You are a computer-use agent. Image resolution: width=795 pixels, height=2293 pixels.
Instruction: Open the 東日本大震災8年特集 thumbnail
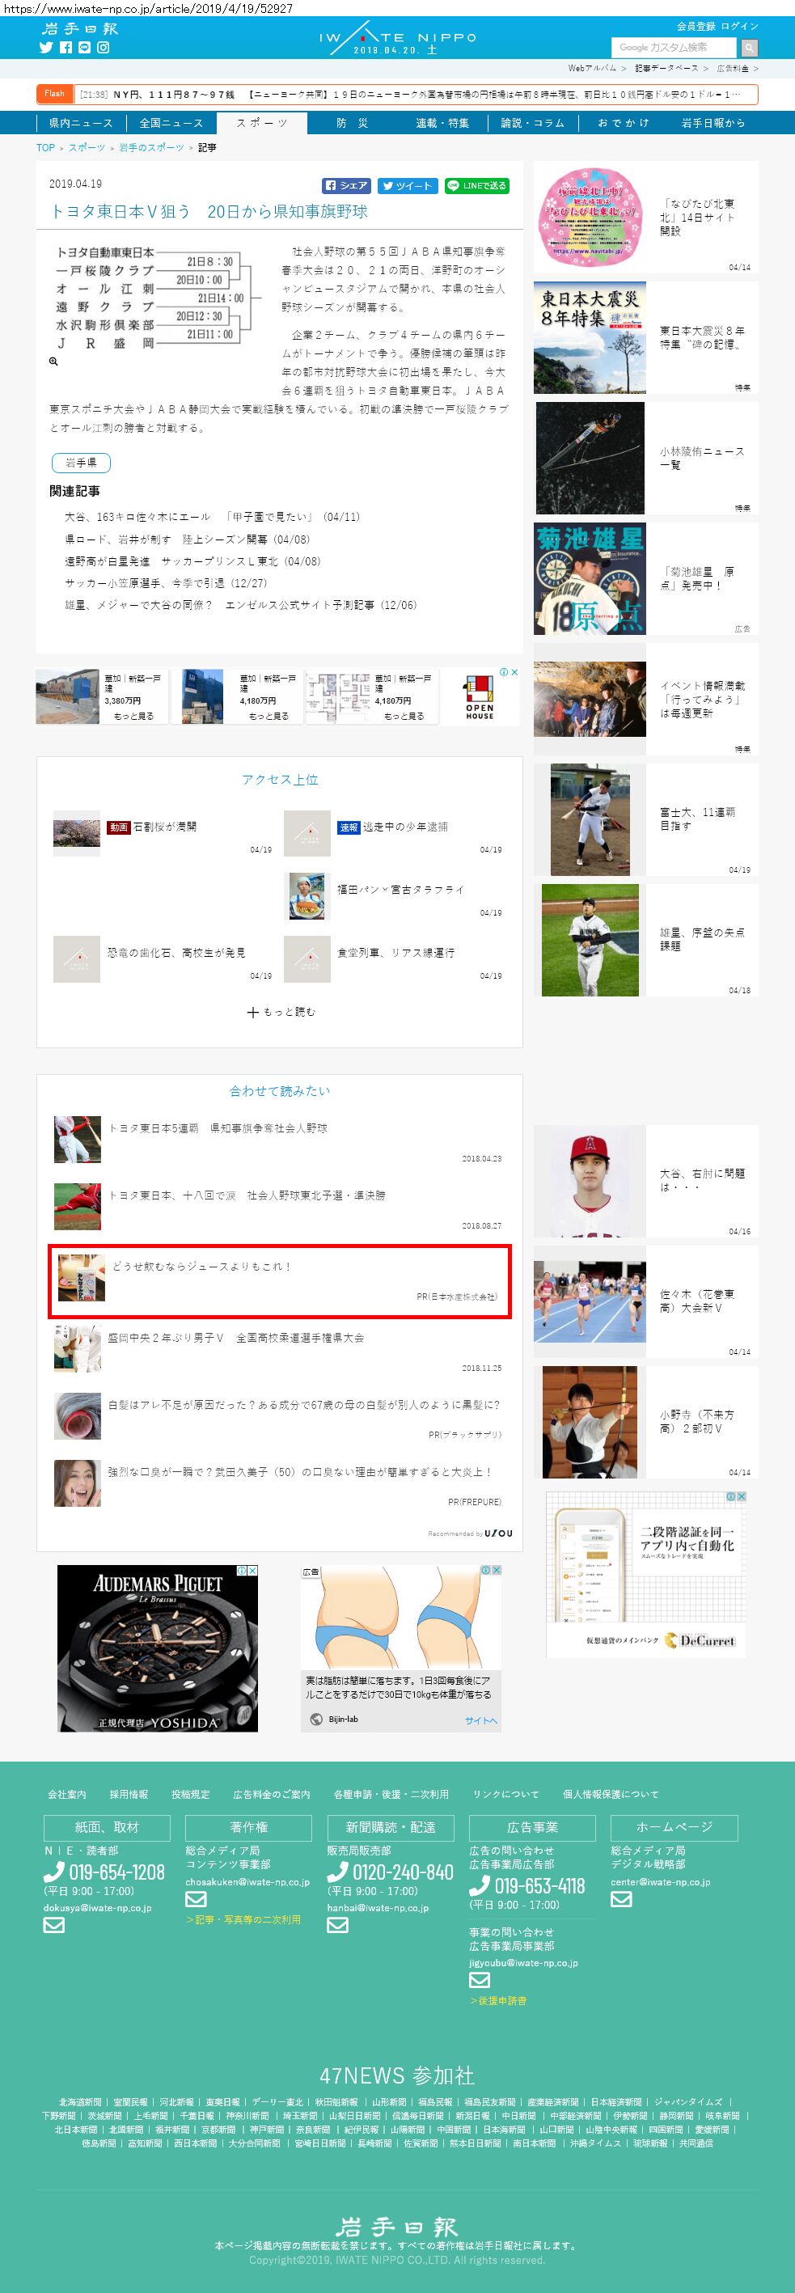coord(590,337)
